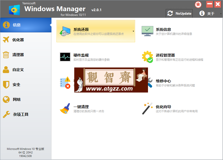Click the 进程管理器 gear icon
Screen dimensions: 223x160
[x=147, y=57]
